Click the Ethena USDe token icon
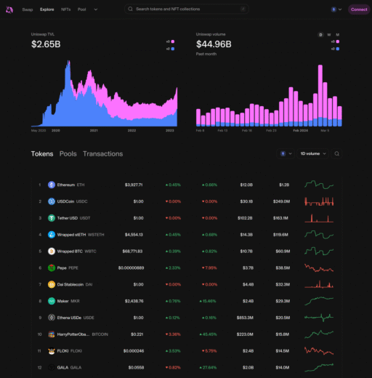The height and width of the screenshot is (378, 372). point(52,318)
